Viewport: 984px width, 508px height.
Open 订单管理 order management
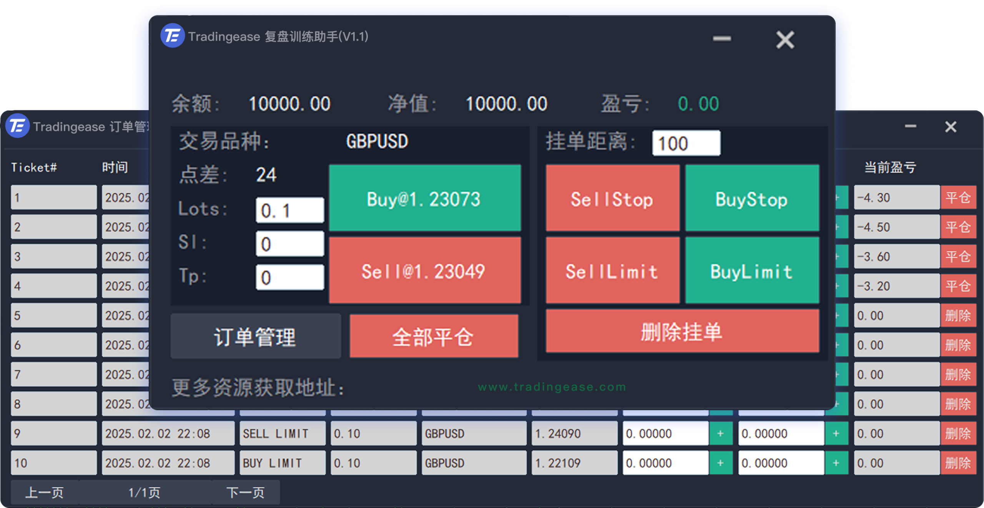tap(256, 337)
